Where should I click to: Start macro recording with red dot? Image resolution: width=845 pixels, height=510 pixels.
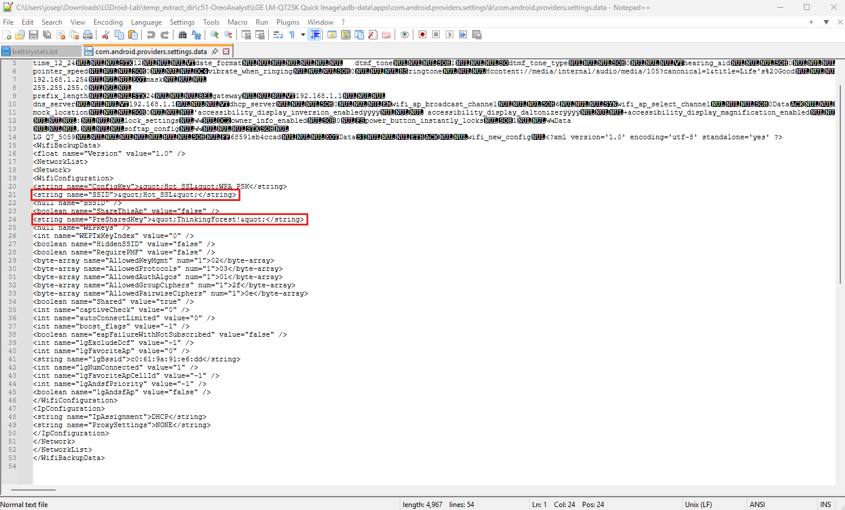(x=422, y=35)
